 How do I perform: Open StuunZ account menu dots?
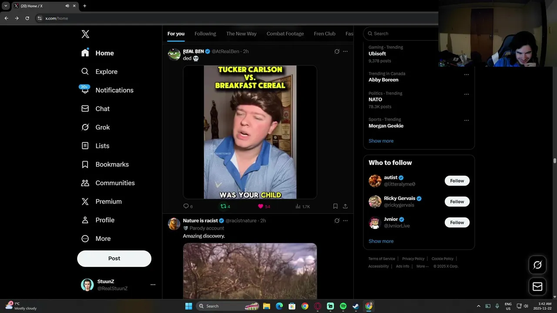click(153, 285)
